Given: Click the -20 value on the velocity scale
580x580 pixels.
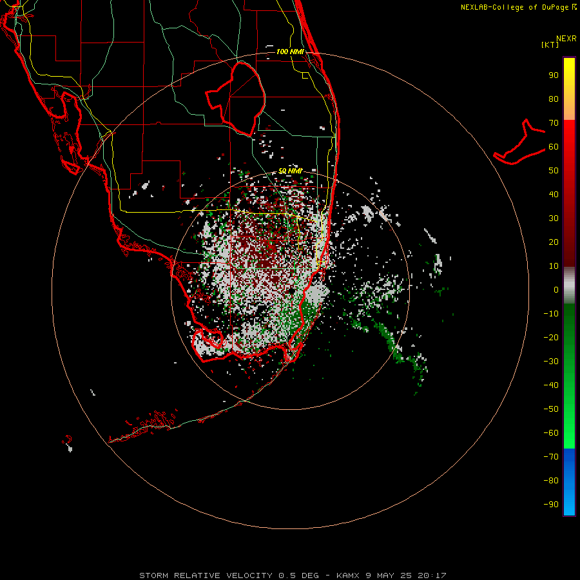Looking at the screenshot, I should pos(551,338).
